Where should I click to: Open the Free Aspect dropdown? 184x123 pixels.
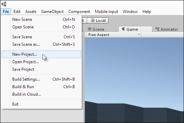[x=114, y=35]
